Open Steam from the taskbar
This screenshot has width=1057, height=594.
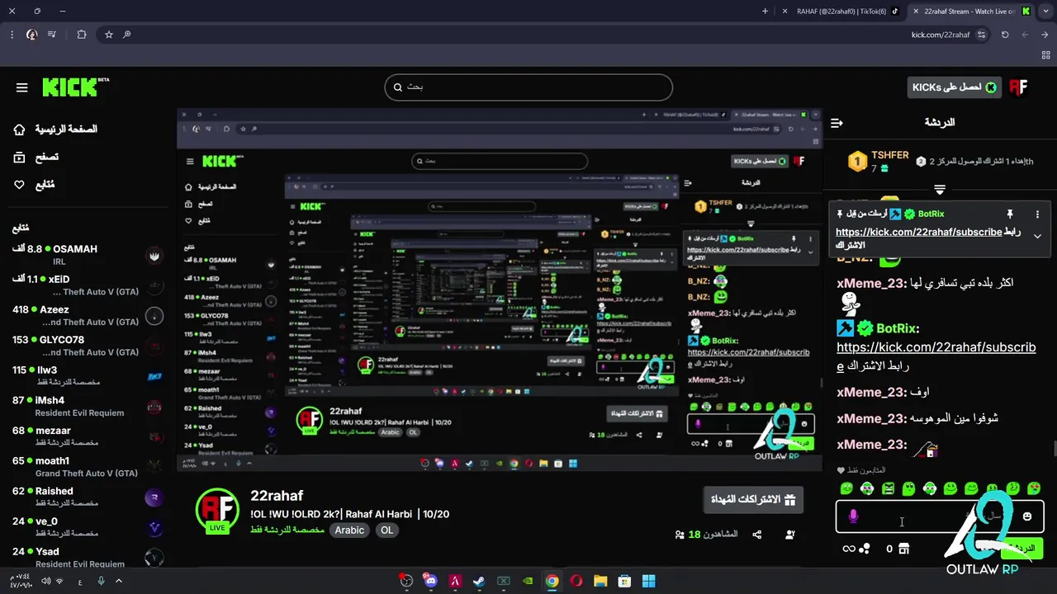[x=479, y=581]
